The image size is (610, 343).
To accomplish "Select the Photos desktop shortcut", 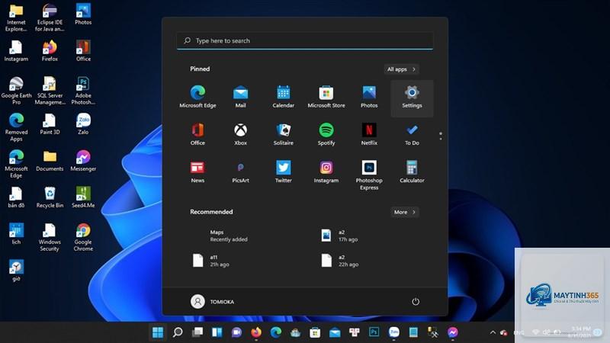I will click(x=83, y=14).
